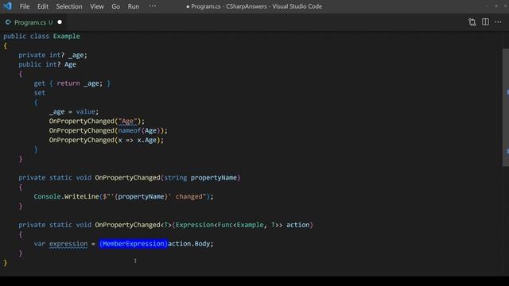The image size is (509, 286).
Task: Open more editor actions ellipsis
Action: 498,21
